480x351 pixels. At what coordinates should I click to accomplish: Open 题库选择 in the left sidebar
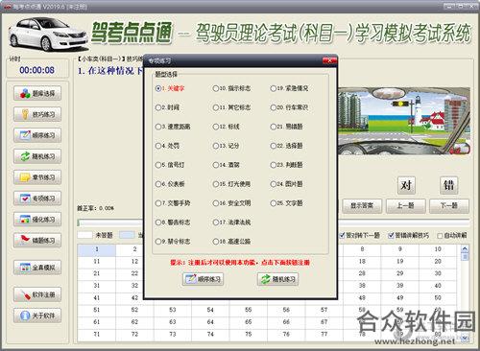click(37, 93)
